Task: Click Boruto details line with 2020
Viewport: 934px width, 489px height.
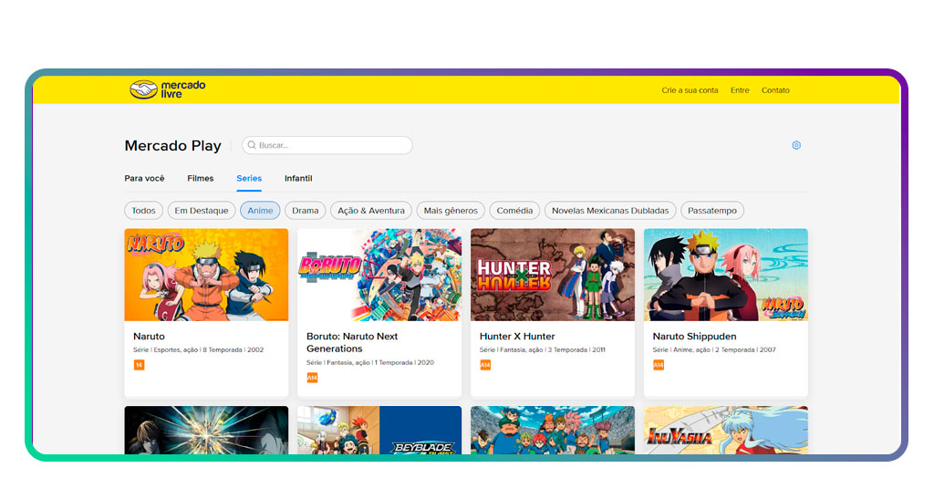Action: (370, 363)
